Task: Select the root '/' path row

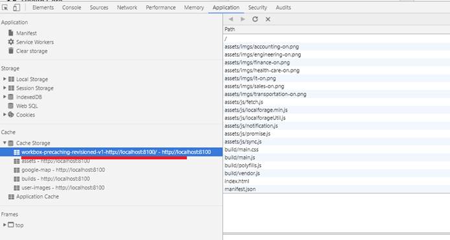Action: pyautogui.click(x=337, y=38)
